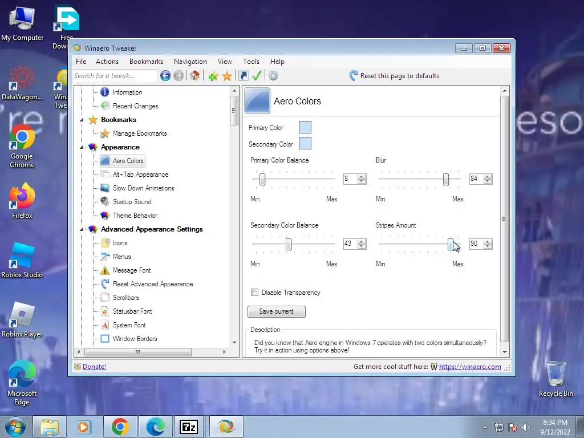
Task: Click the Stripes Amount value field
Action: [x=476, y=244]
